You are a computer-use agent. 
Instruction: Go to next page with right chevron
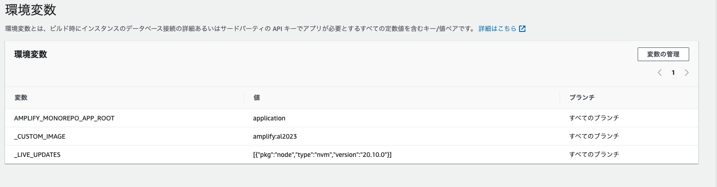pos(686,73)
